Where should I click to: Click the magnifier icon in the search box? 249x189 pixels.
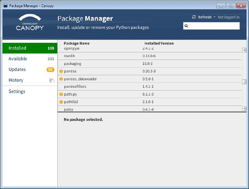coord(186,26)
